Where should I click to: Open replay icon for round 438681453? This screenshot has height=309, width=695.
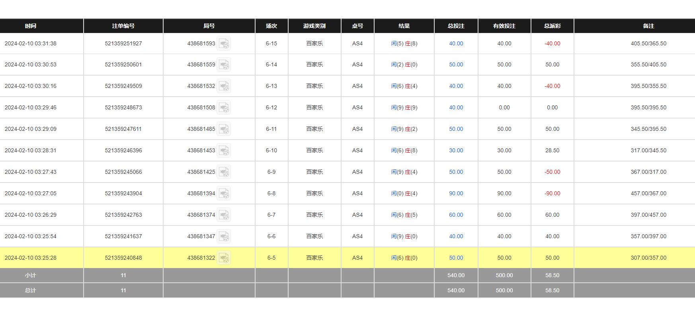tap(224, 150)
